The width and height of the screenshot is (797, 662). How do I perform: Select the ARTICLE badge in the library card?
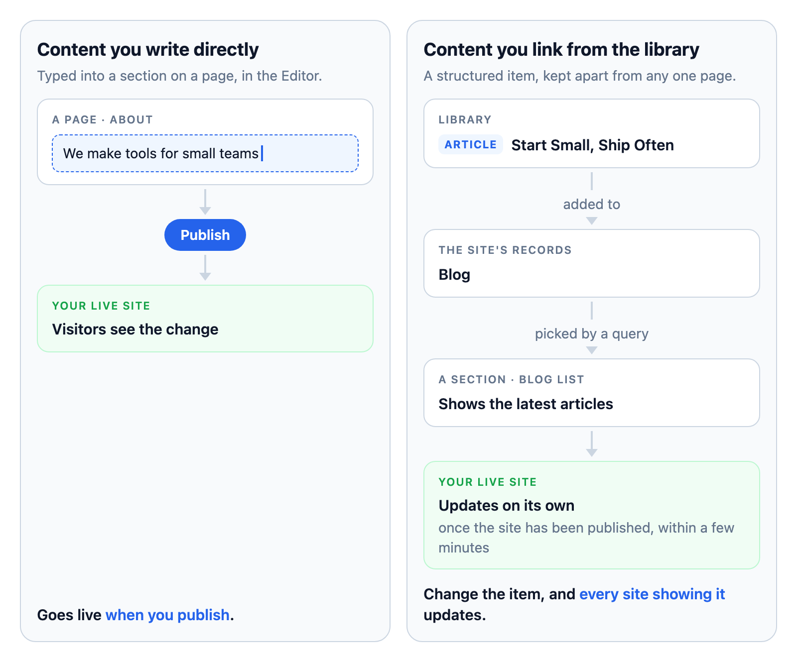470,145
